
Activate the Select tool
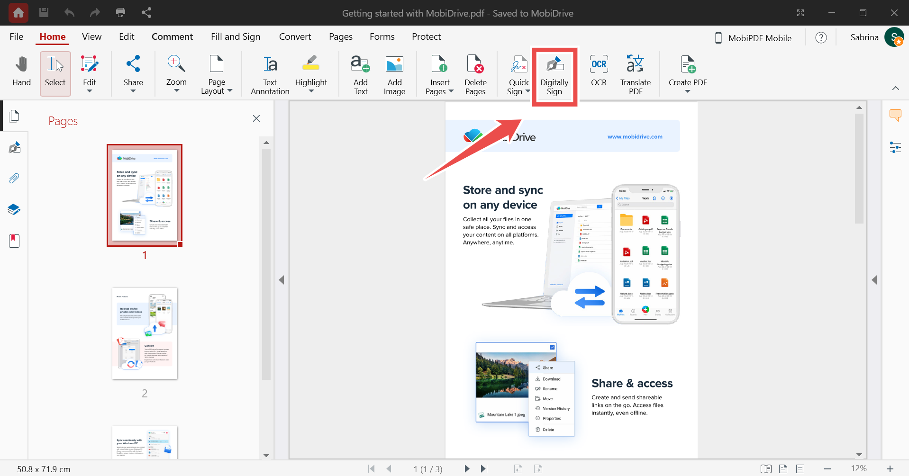55,73
